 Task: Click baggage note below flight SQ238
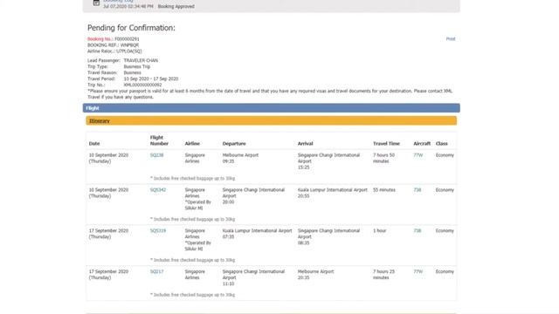click(x=192, y=178)
